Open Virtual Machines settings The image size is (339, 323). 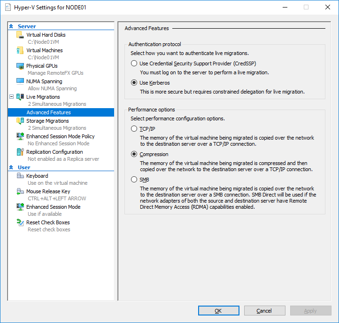45,50
